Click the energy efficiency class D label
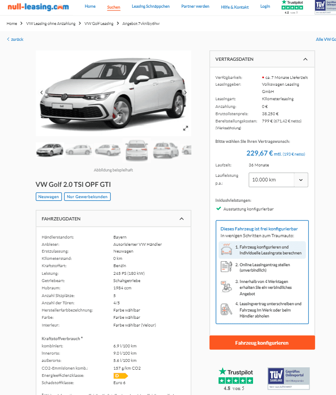The image size is (336, 395). tap(121, 375)
